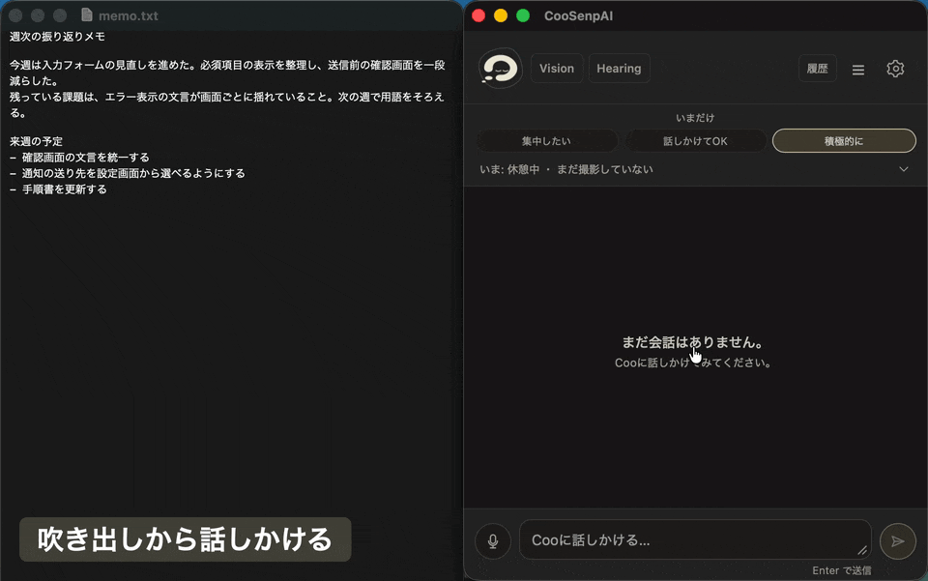Click the 来週の予定 line in memo.txt
Viewport: 928px width, 581px height.
pyautogui.click(x=36, y=141)
